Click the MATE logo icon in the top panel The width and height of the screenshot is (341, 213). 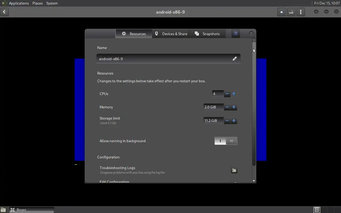tap(4, 3)
